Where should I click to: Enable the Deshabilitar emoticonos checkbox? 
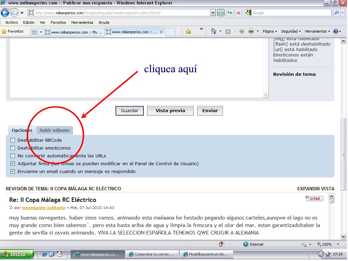[13, 148]
